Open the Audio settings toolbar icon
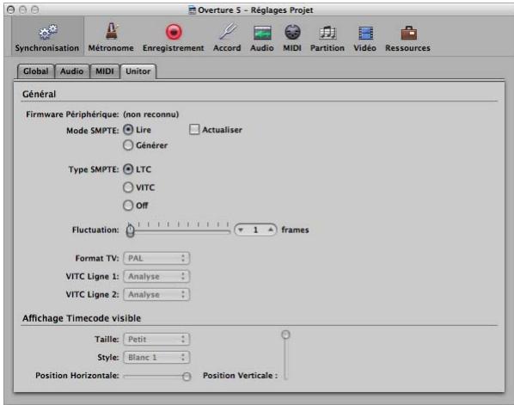Screen dimensions: 514x405 tap(262, 38)
